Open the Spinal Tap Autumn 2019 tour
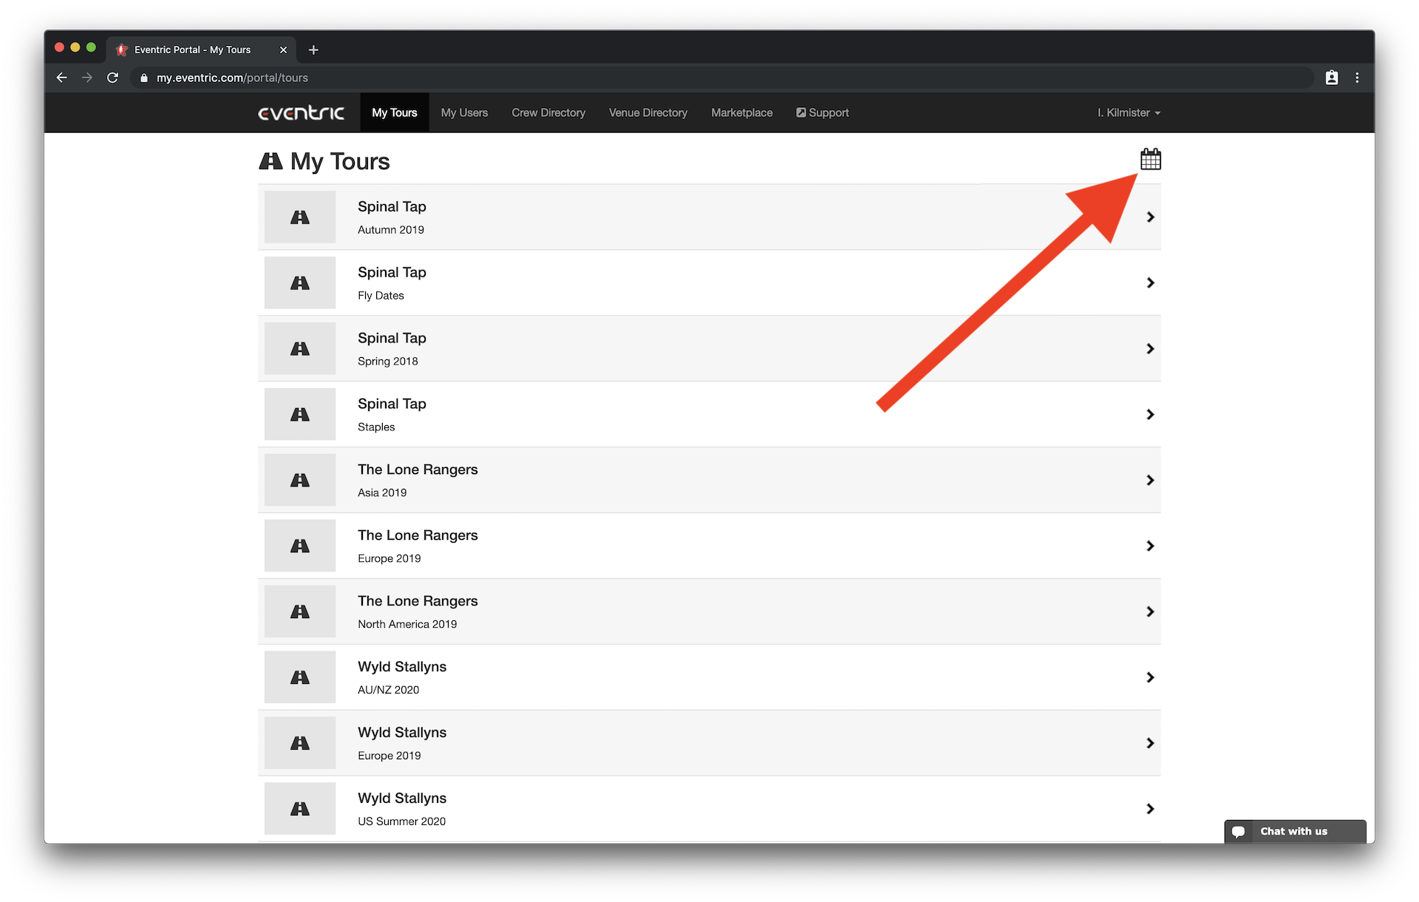 click(709, 217)
